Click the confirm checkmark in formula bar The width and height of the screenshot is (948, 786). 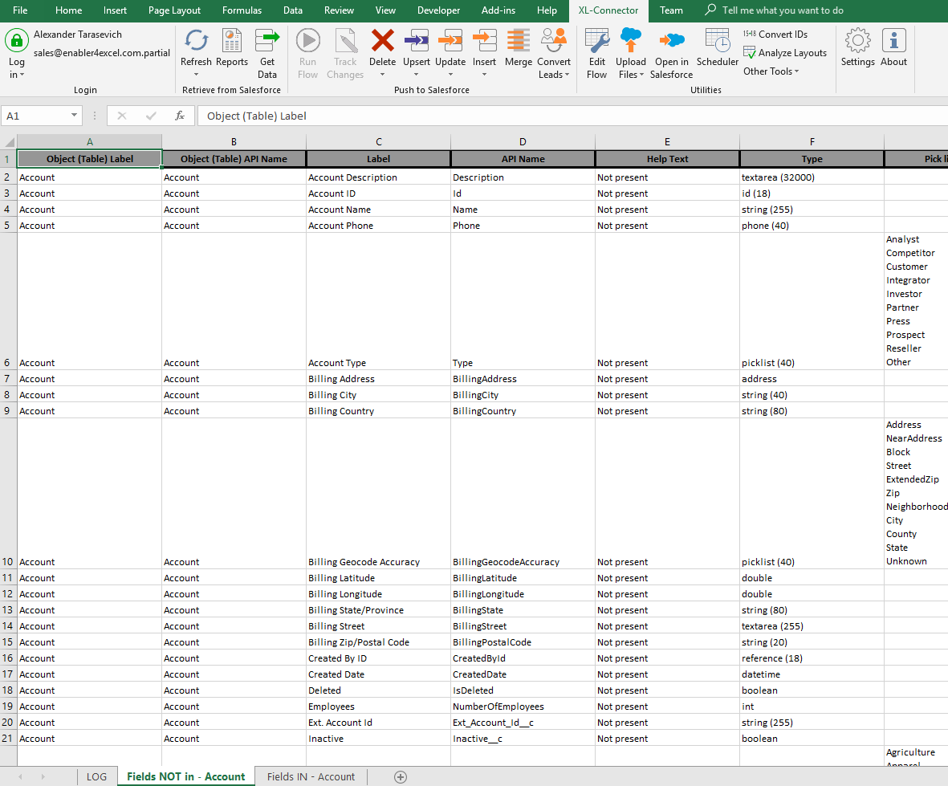tap(151, 116)
